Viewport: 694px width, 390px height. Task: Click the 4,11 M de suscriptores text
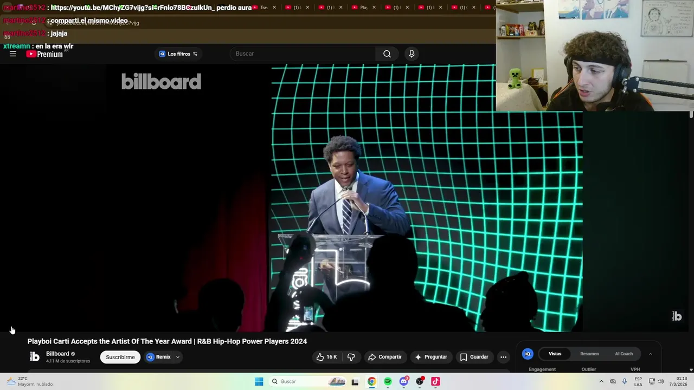point(68,361)
